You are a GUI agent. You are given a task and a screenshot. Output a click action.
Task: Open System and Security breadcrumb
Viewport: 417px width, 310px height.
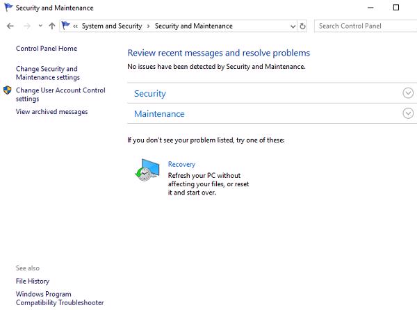coord(112,26)
